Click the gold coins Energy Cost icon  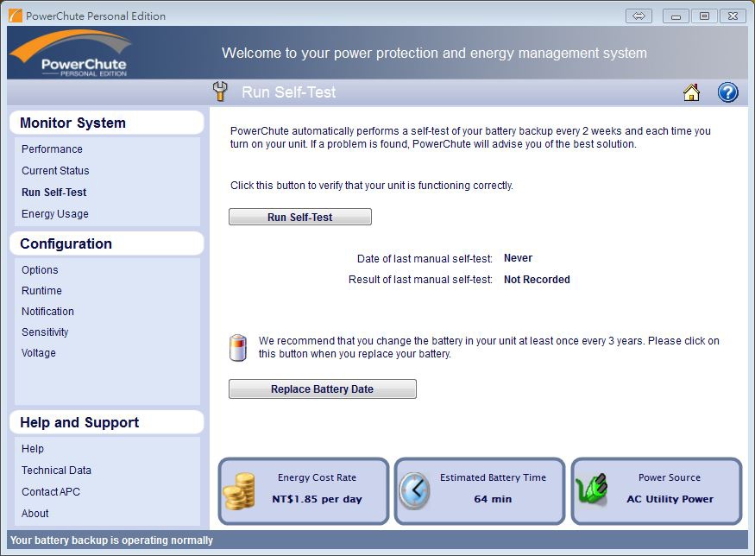coord(239,490)
